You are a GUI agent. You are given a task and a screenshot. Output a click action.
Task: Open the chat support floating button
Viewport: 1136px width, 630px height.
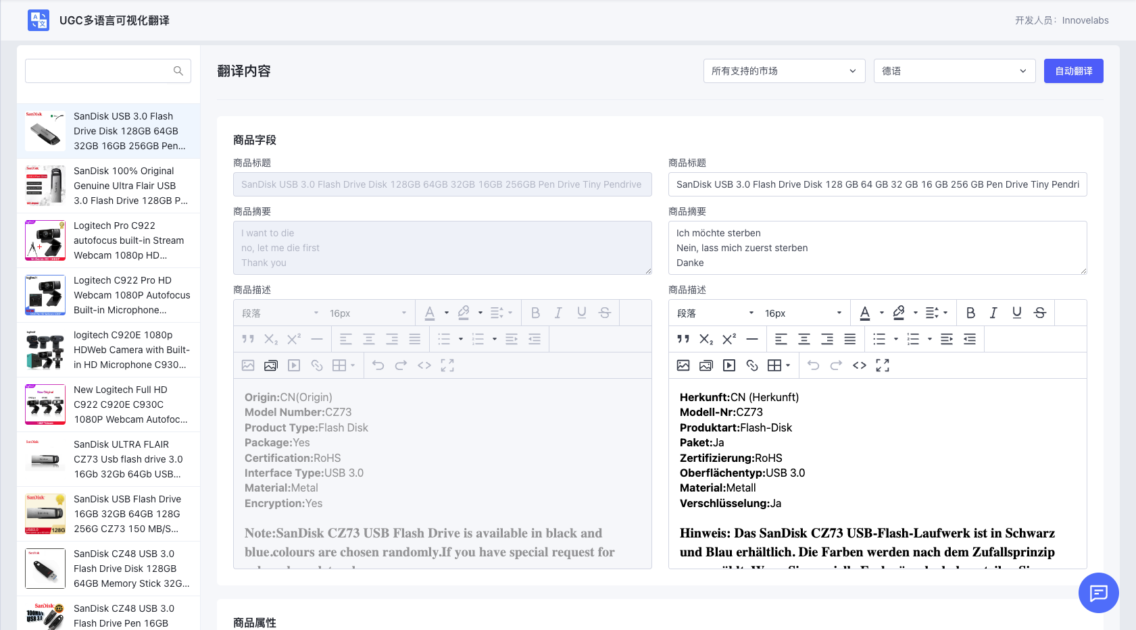point(1099,593)
